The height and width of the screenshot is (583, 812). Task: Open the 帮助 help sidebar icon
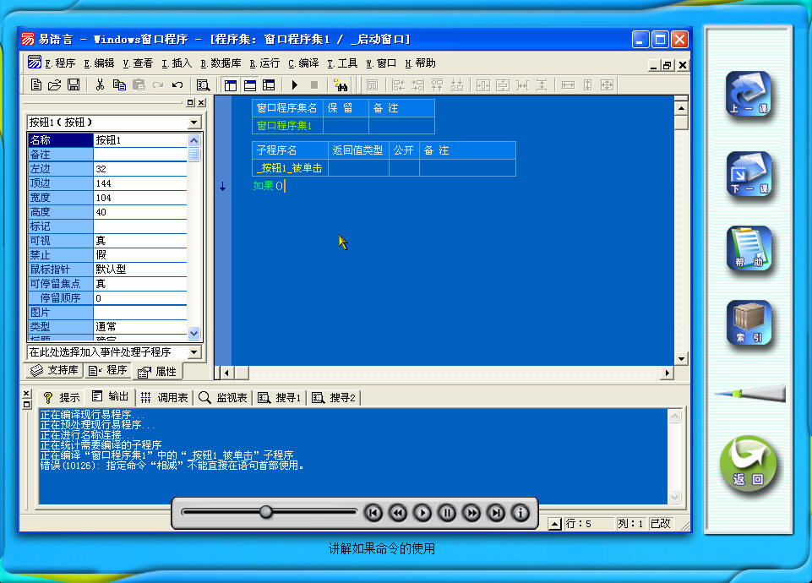click(x=749, y=249)
